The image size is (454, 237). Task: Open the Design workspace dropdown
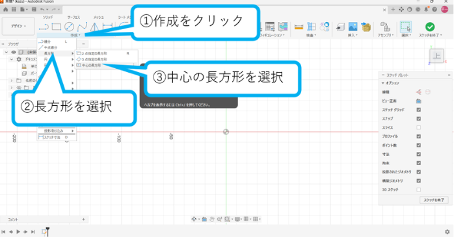coord(18,26)
